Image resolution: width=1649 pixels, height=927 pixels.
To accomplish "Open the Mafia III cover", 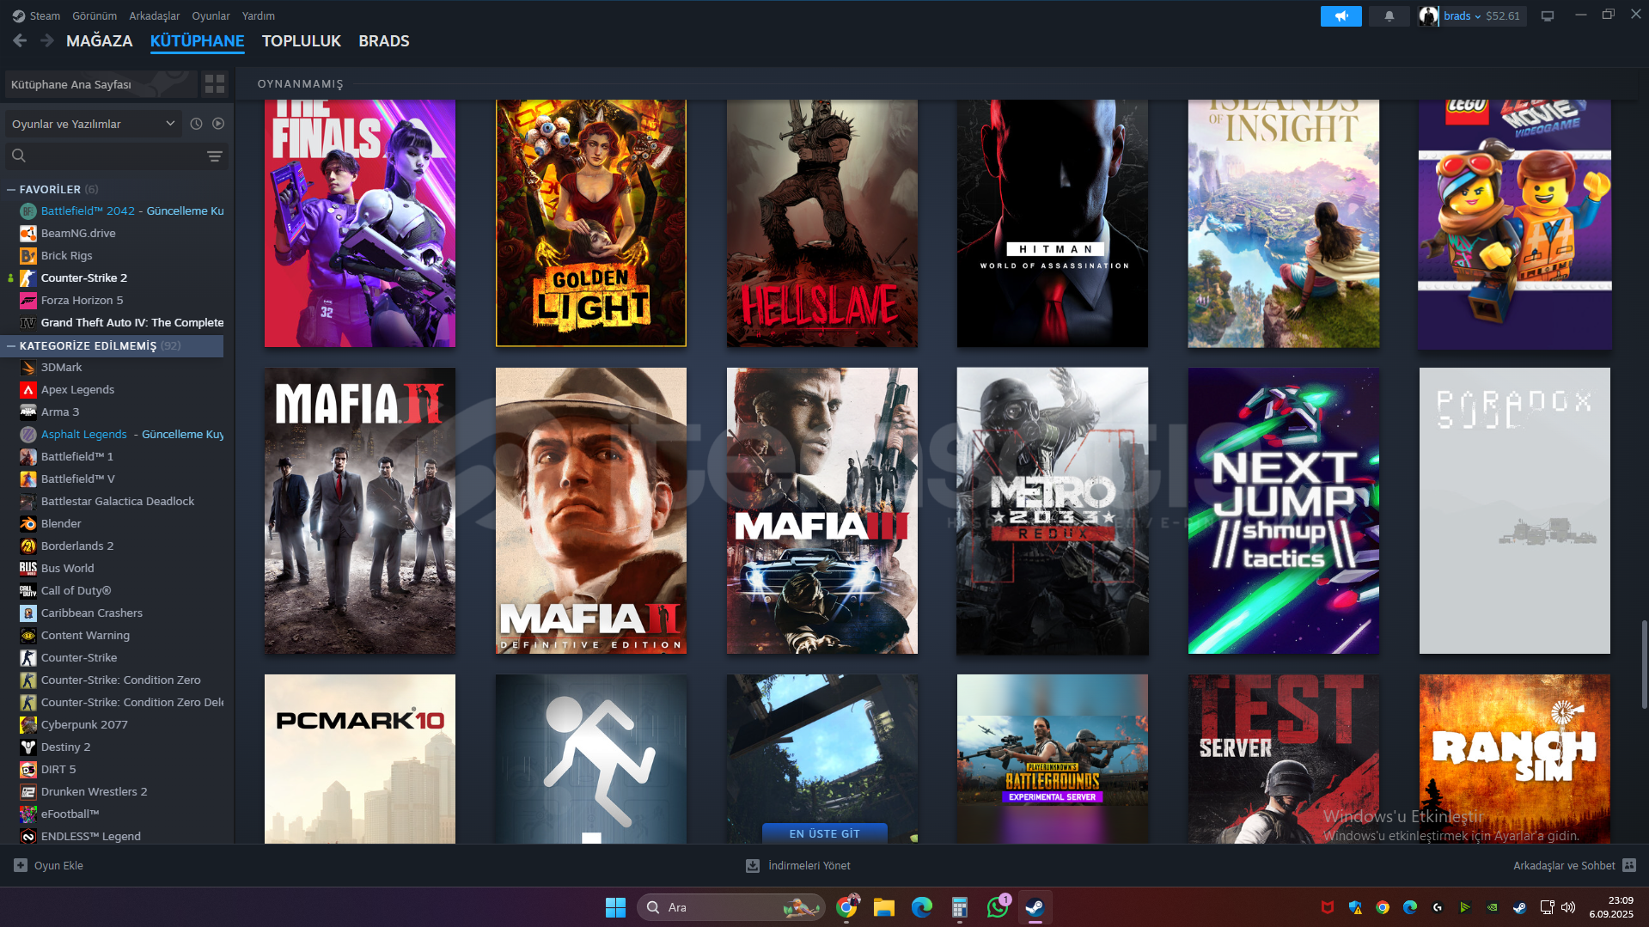I will (x=822, y=511).
